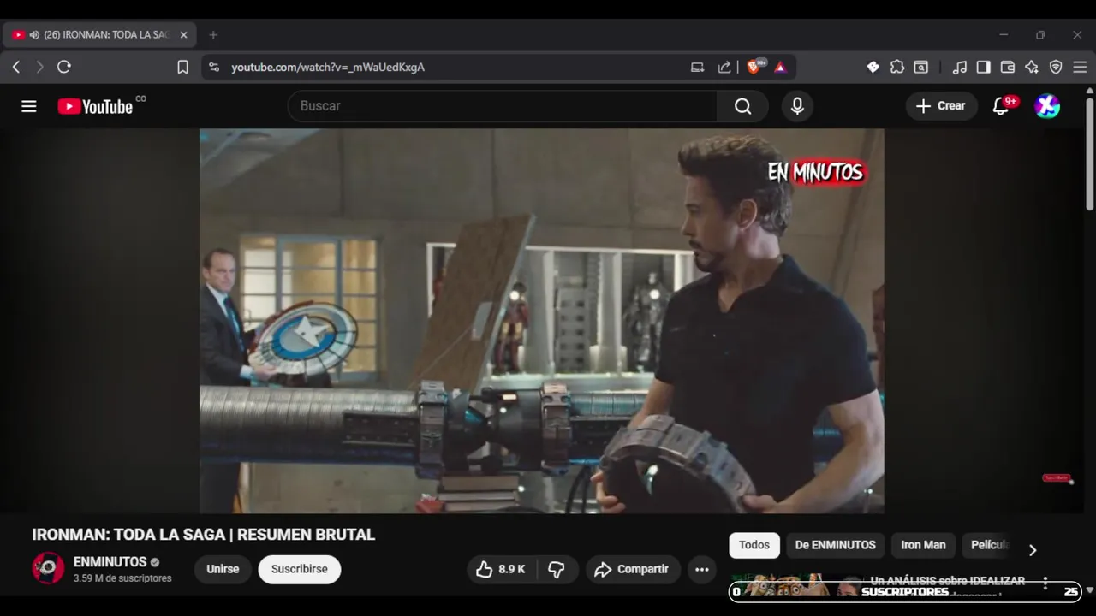The image size is (1096, 616).
Task: Click the magnifier search button
Action: click(742, 106)
